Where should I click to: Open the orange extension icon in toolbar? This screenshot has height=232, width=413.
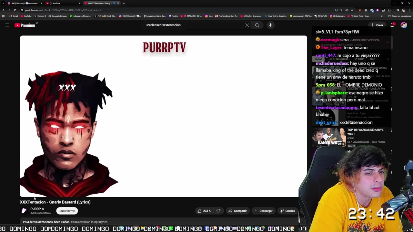[360, 10]
